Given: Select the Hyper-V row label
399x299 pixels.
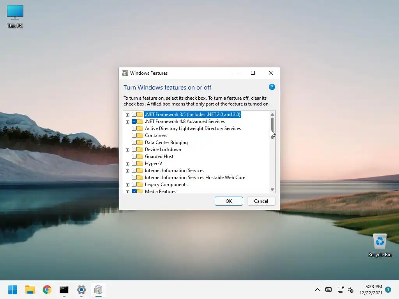Looking at the screenshot, I should point(154,163).
